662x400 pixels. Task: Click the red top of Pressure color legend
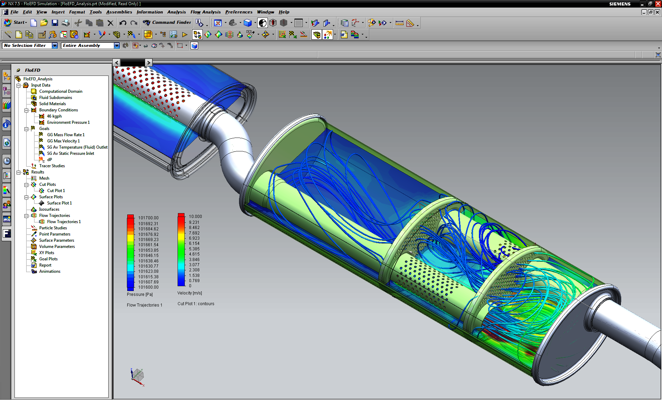[130, 217]
